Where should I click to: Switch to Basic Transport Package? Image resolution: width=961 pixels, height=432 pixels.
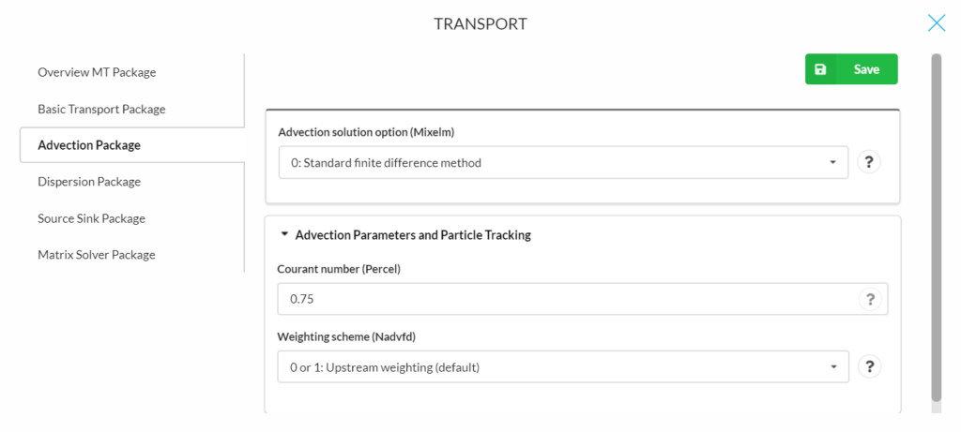click(101, 109)
